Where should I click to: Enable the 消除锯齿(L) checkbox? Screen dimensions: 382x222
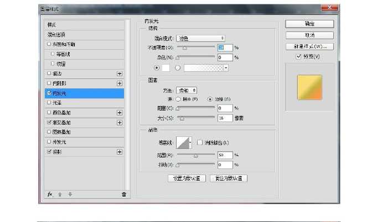(200, 142)
